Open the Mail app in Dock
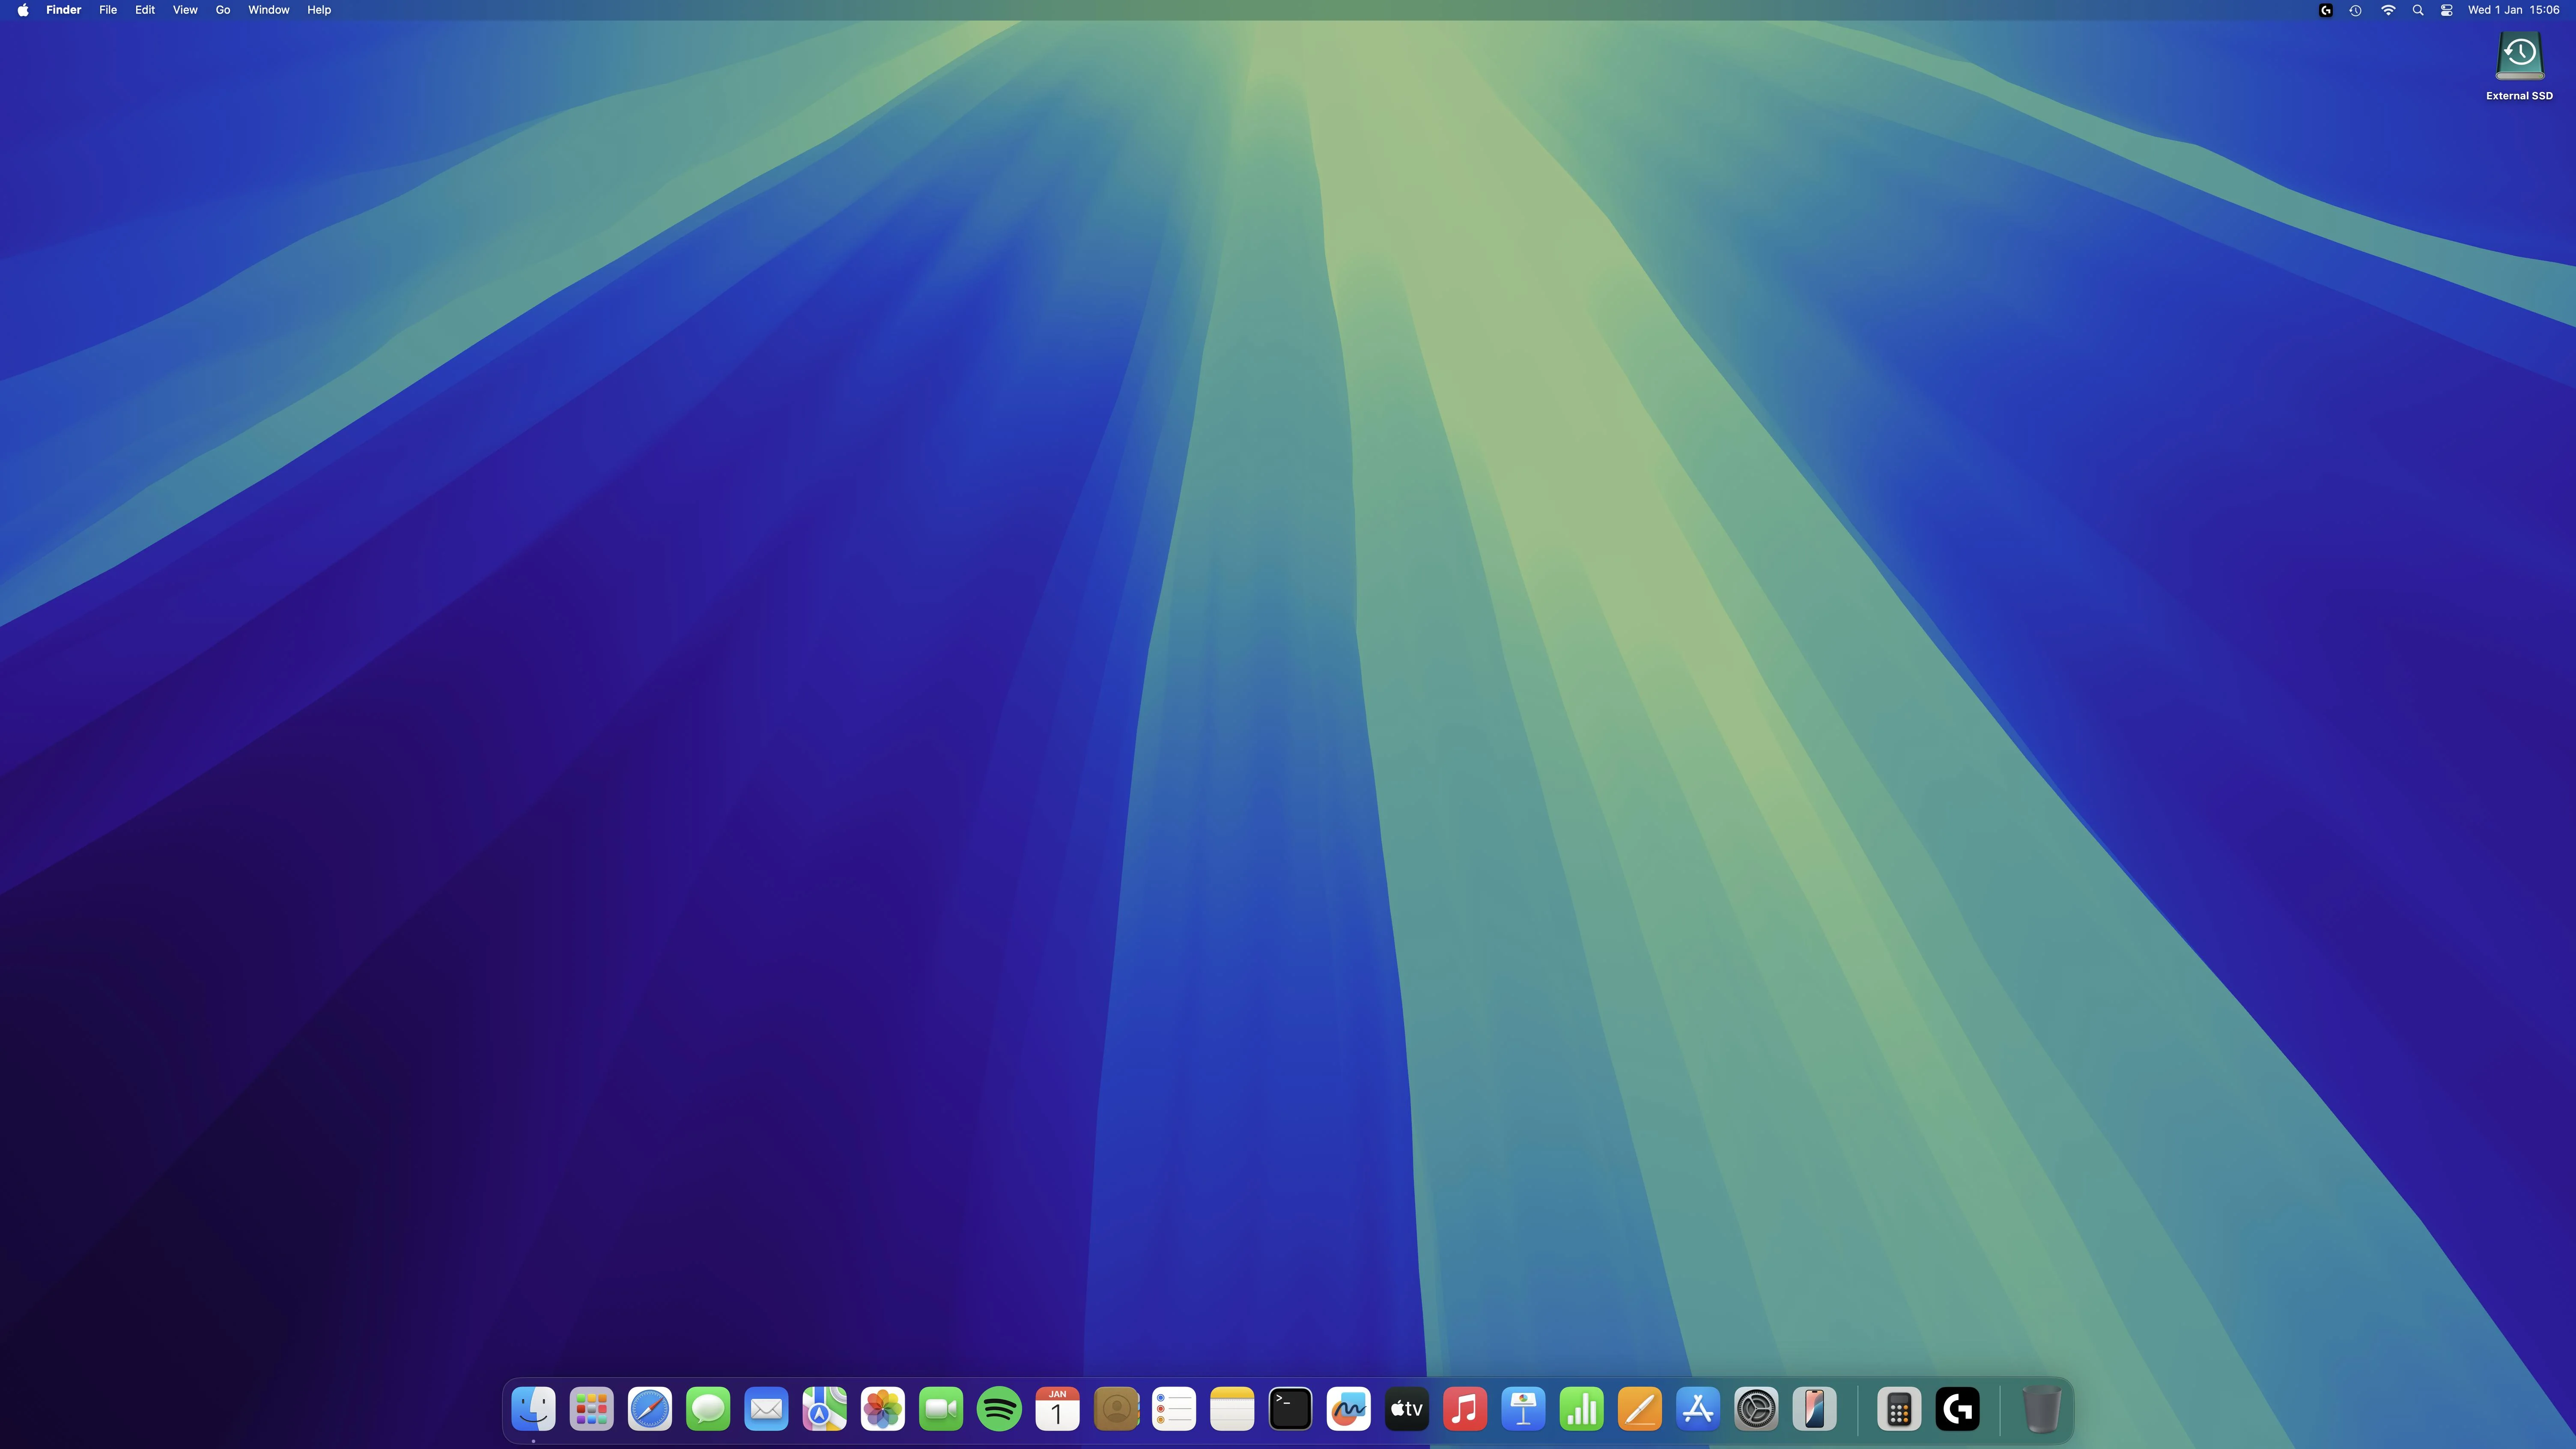The width and height of the screenshot is (2576, 1449). 766,1409
